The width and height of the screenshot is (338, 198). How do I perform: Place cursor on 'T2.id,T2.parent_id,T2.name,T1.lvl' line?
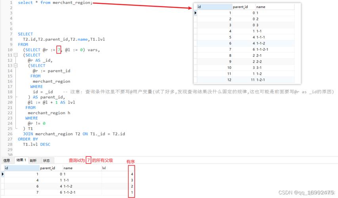pyautogui.click(x=64, y=40)
